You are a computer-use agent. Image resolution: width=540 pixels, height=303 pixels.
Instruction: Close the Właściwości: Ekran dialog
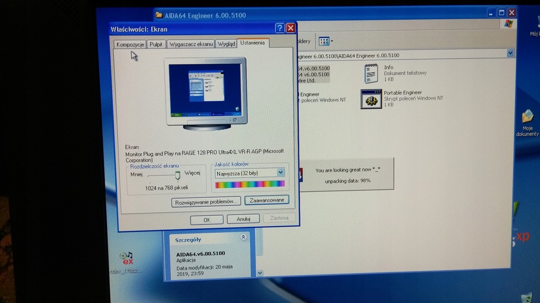point(291,28)
